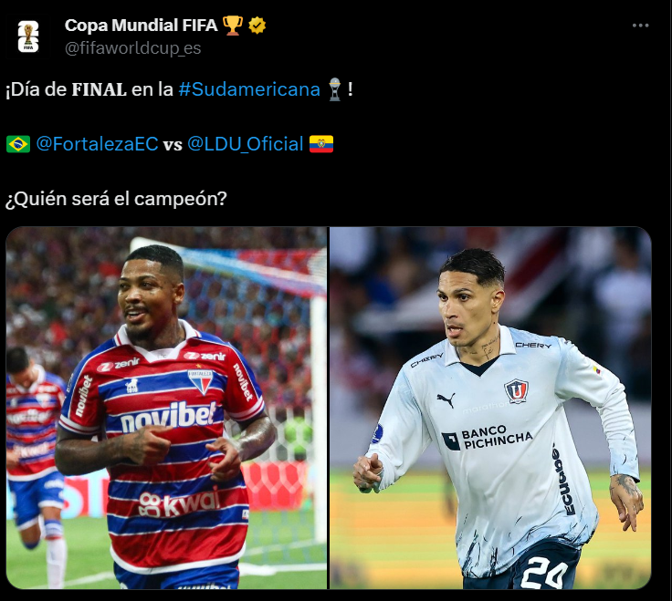Click the Fortaleza crest on striped jersey
The height and width of the screenshot is (601, 672).
pyautogui.click(x=201, y=381)
